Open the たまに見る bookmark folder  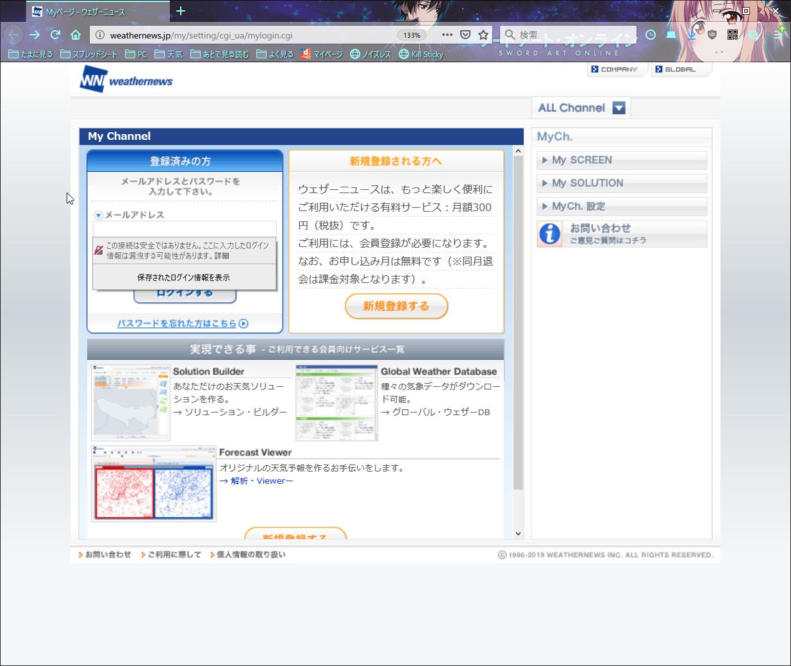tap(30, 54)
